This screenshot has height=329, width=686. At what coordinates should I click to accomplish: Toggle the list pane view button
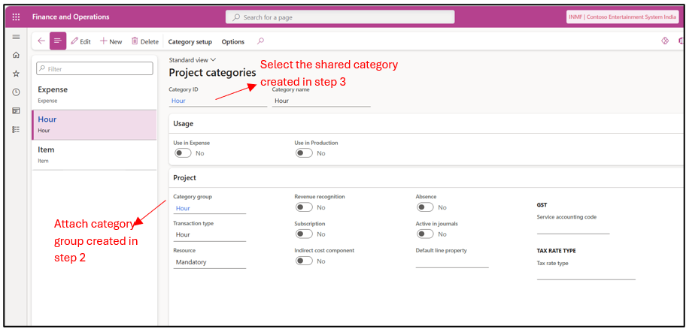tap(58, 41)
